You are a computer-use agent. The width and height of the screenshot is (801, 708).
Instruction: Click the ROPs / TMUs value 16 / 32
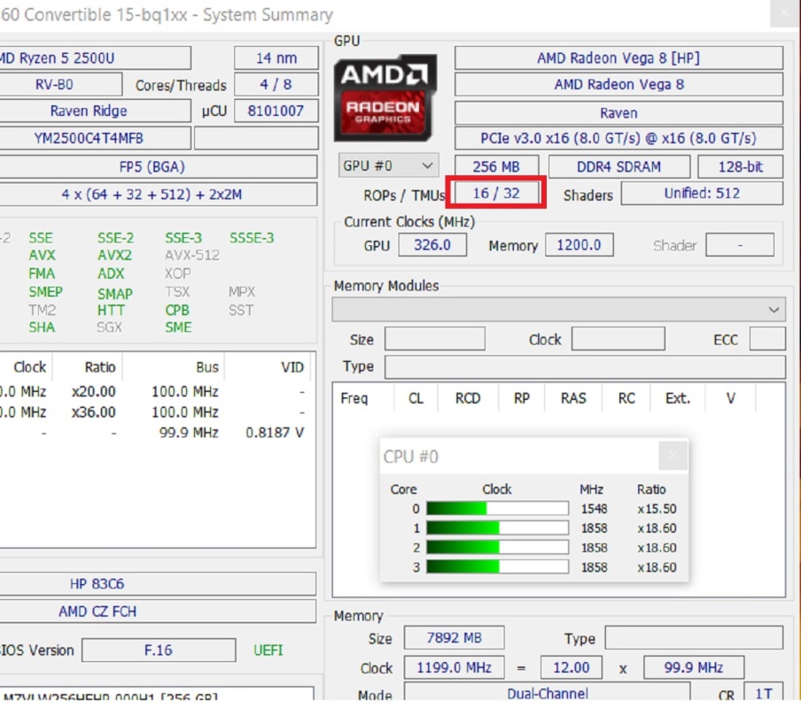(x=496, y=193)
